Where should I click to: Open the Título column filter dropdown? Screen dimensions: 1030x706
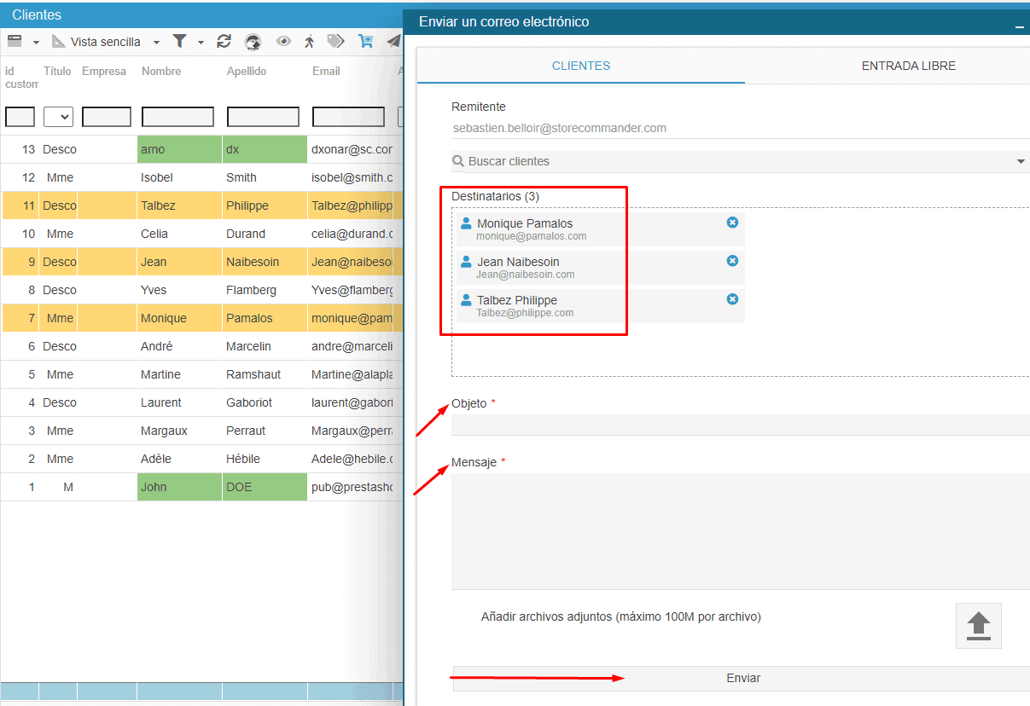(58, 117)
